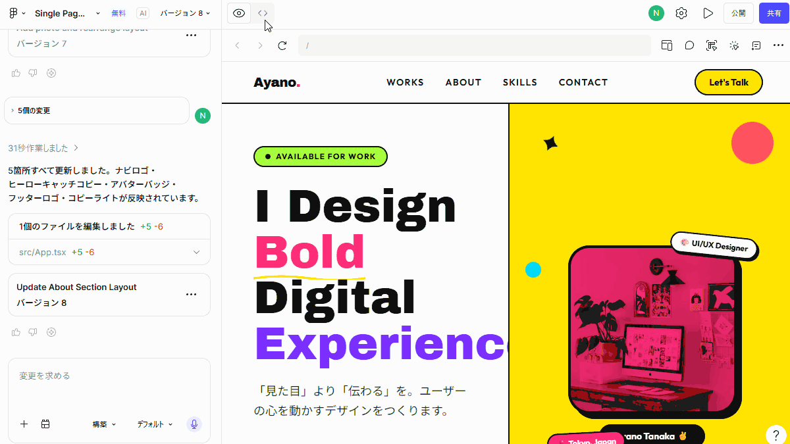The width and height of the screenshot is (790, 444).
Task: Click the AI badge in header
Action: (143, 13)
